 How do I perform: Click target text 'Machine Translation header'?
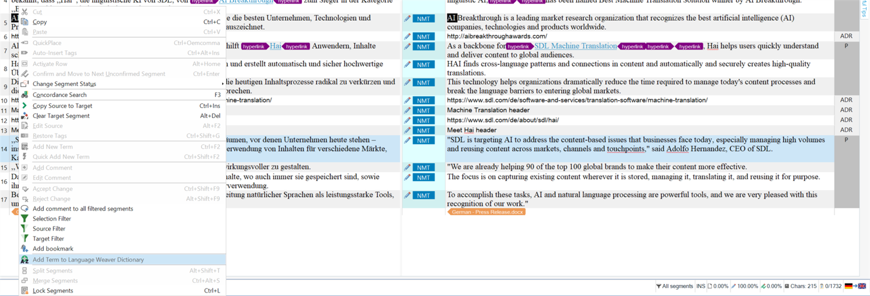tap(488, 111)
